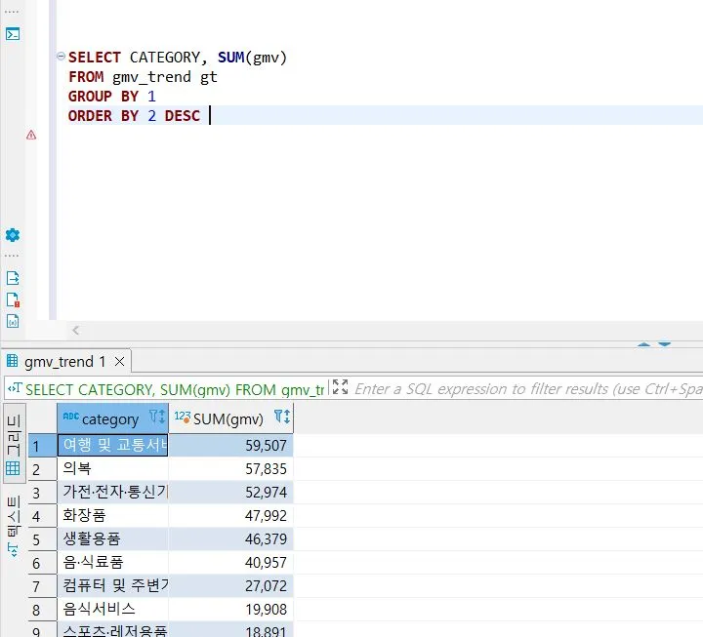The height and width of the screenshot is (637, 703).
Task: Click the red-marked script file icon
Action: [x=13, y=299]
